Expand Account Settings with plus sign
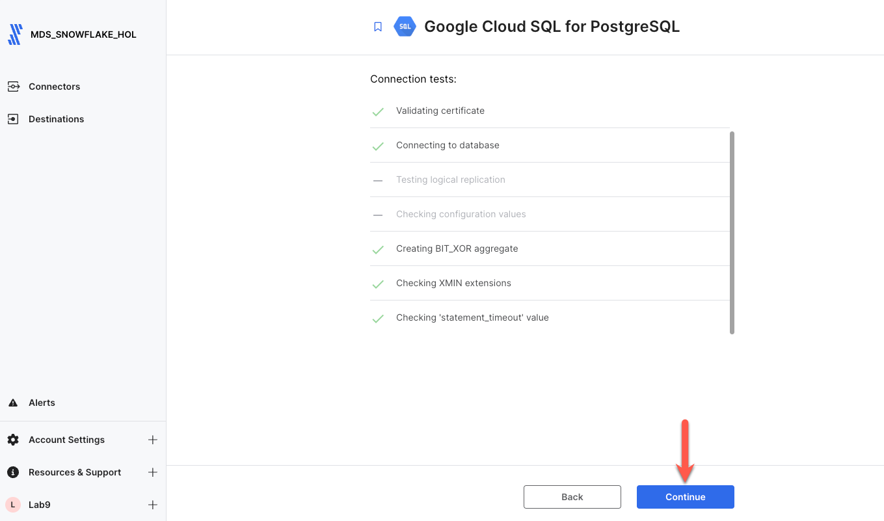884x521 pixels. coord(153,440)
